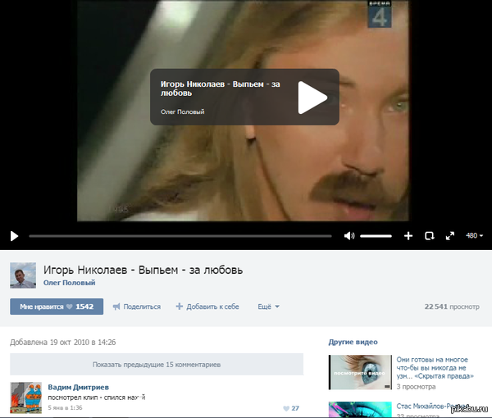Image resolution: width=492 pixels, height=418 pixels.
Task: Enter fullscreen mode with the arrows icon
Action: 449,236
